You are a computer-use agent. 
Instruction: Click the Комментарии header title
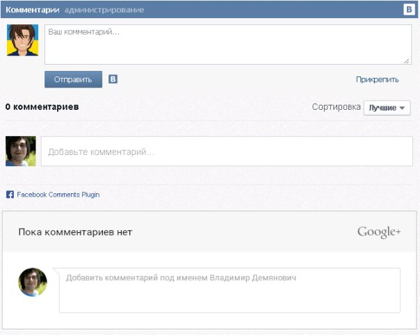point(33,10)
